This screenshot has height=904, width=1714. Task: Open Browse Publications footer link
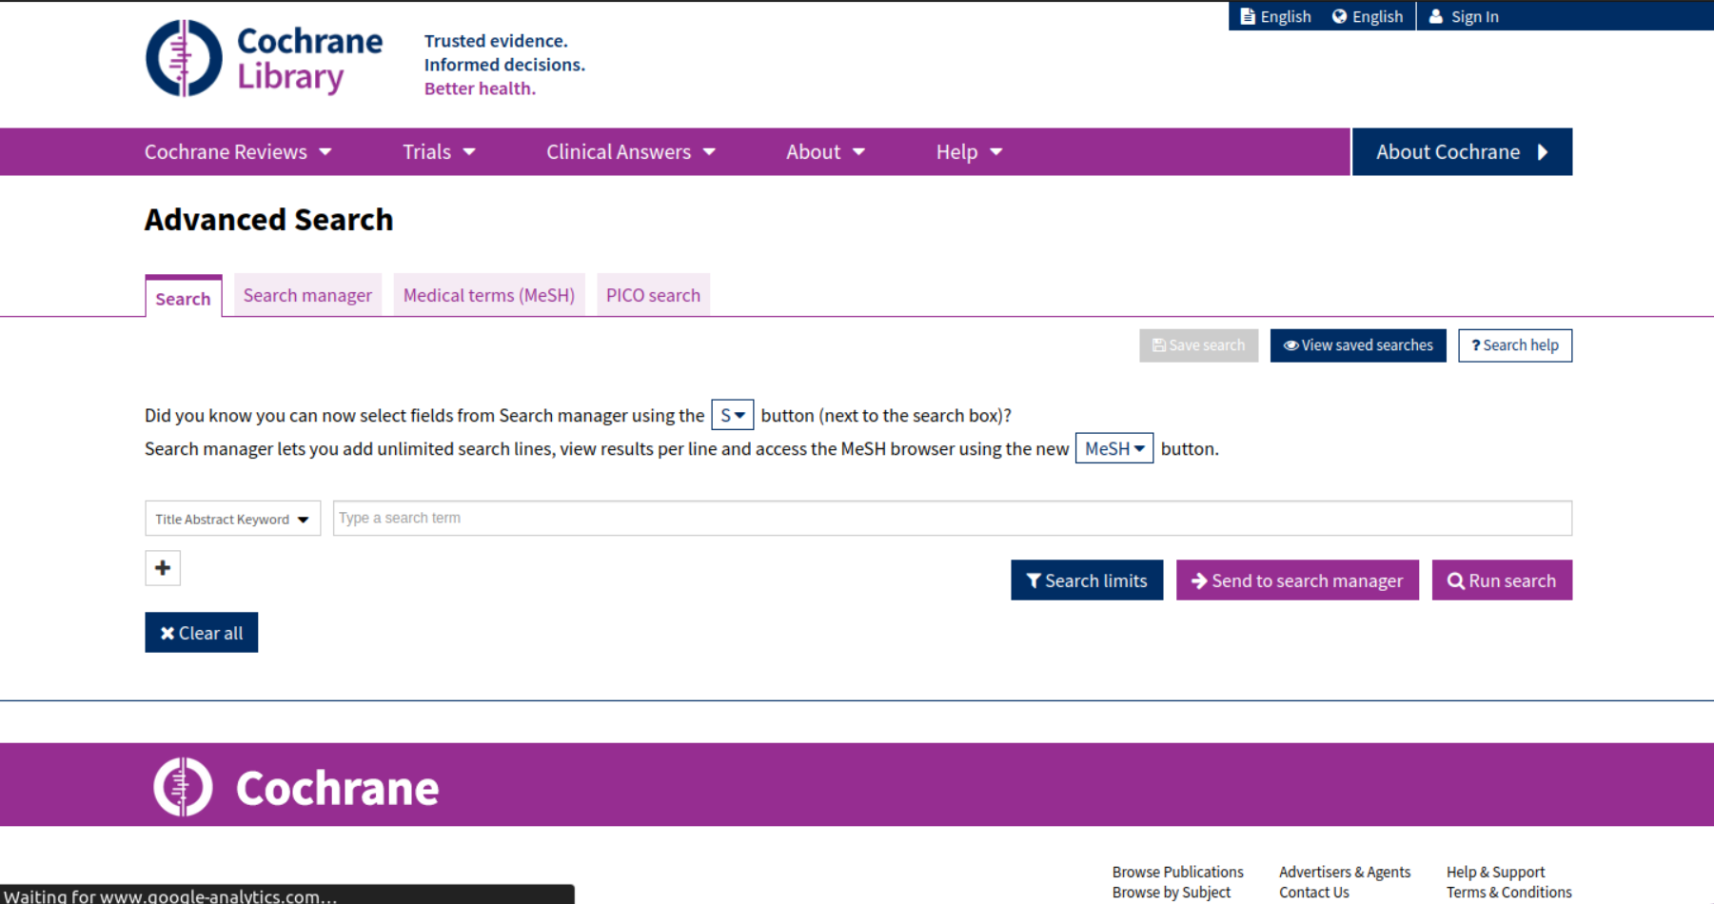click(1177, 872)
